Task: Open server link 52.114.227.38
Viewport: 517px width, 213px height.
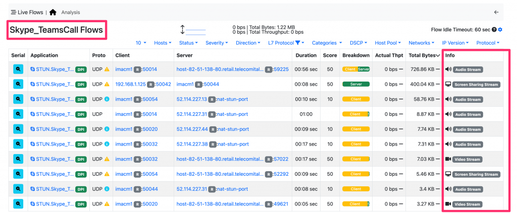Action: point(192,144)
